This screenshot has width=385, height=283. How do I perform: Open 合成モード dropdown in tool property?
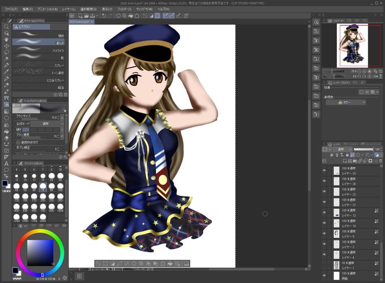coord(48,124)
